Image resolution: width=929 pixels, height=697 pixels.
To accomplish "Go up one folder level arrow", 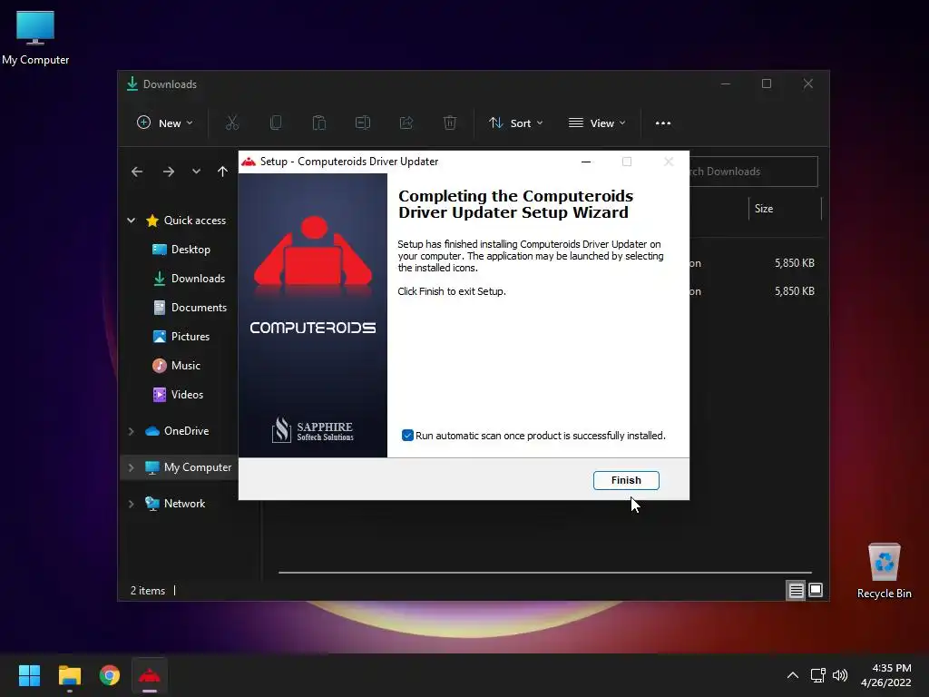I will [223, 172].
